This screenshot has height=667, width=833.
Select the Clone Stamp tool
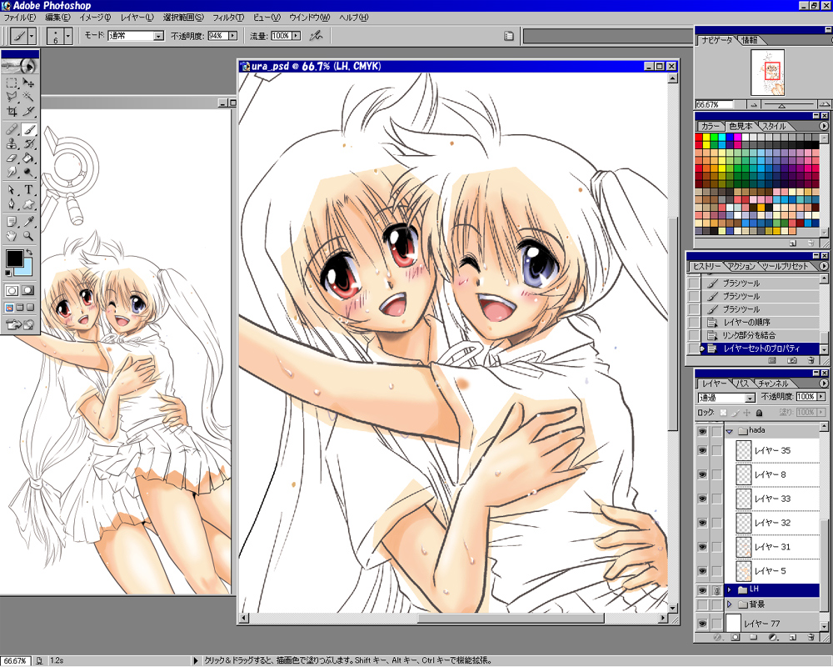12,143
